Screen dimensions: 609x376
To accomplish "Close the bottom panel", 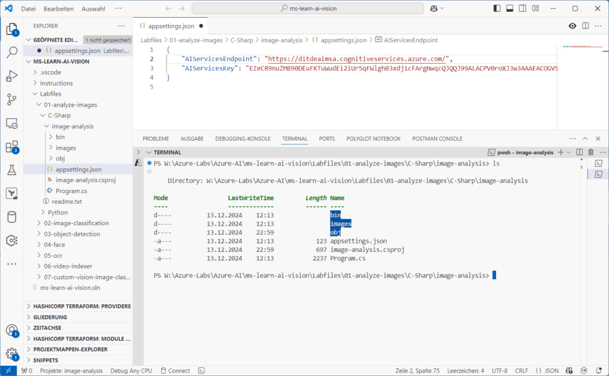I will pos(598,138).
